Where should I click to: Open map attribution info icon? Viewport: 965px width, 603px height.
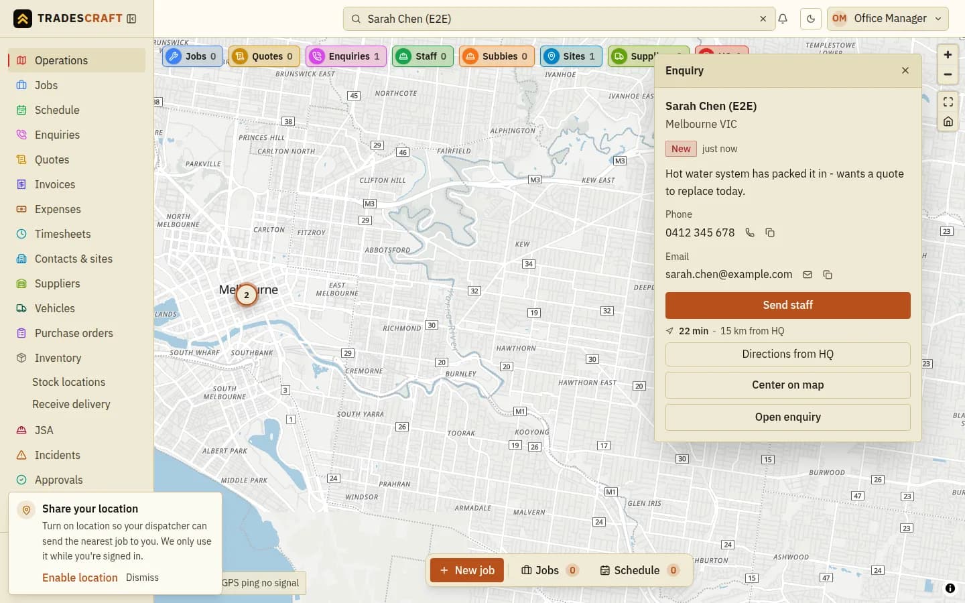(950, 588)
